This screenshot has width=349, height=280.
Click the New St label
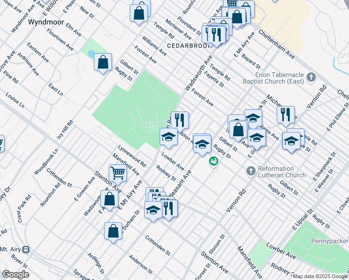click(87, 12)
